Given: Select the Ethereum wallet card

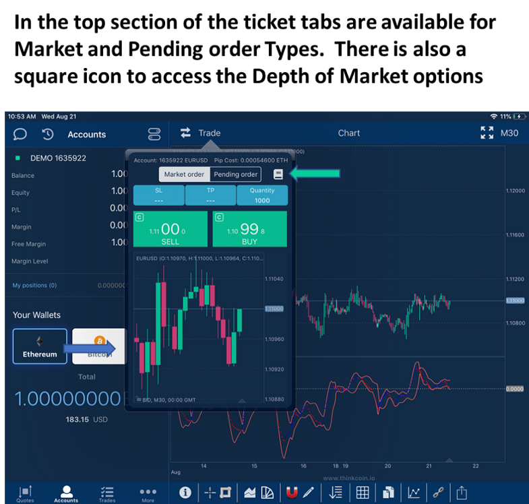Looking at the screenshot, I should click(x=40, y=346).
